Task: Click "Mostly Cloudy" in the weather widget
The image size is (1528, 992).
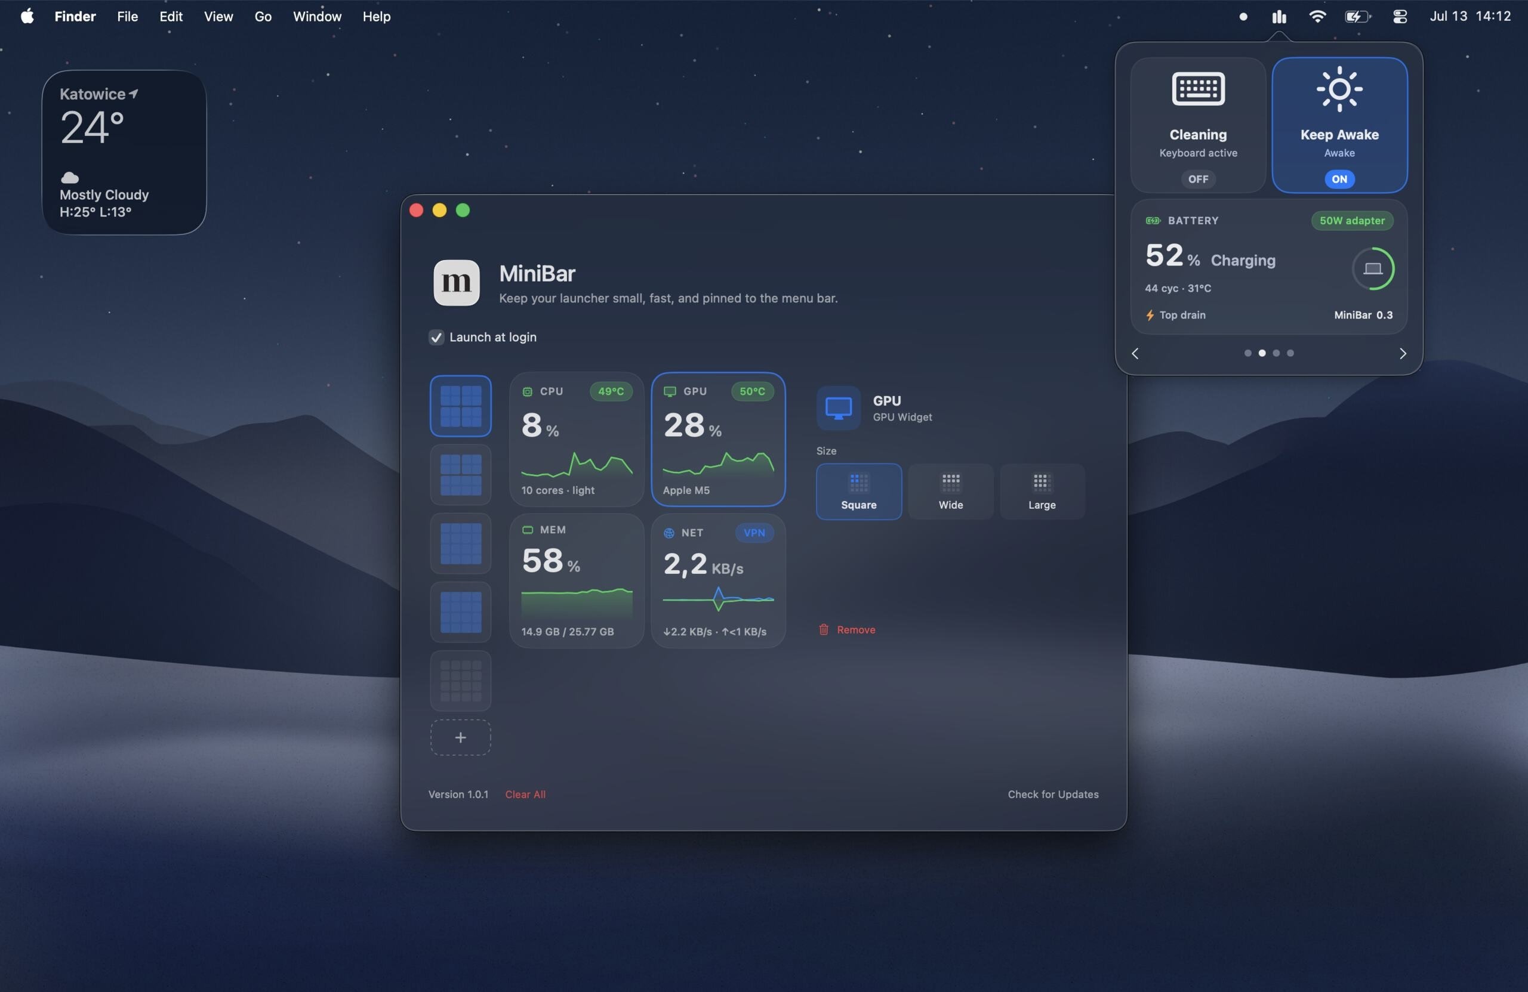Action: point(104,195)
